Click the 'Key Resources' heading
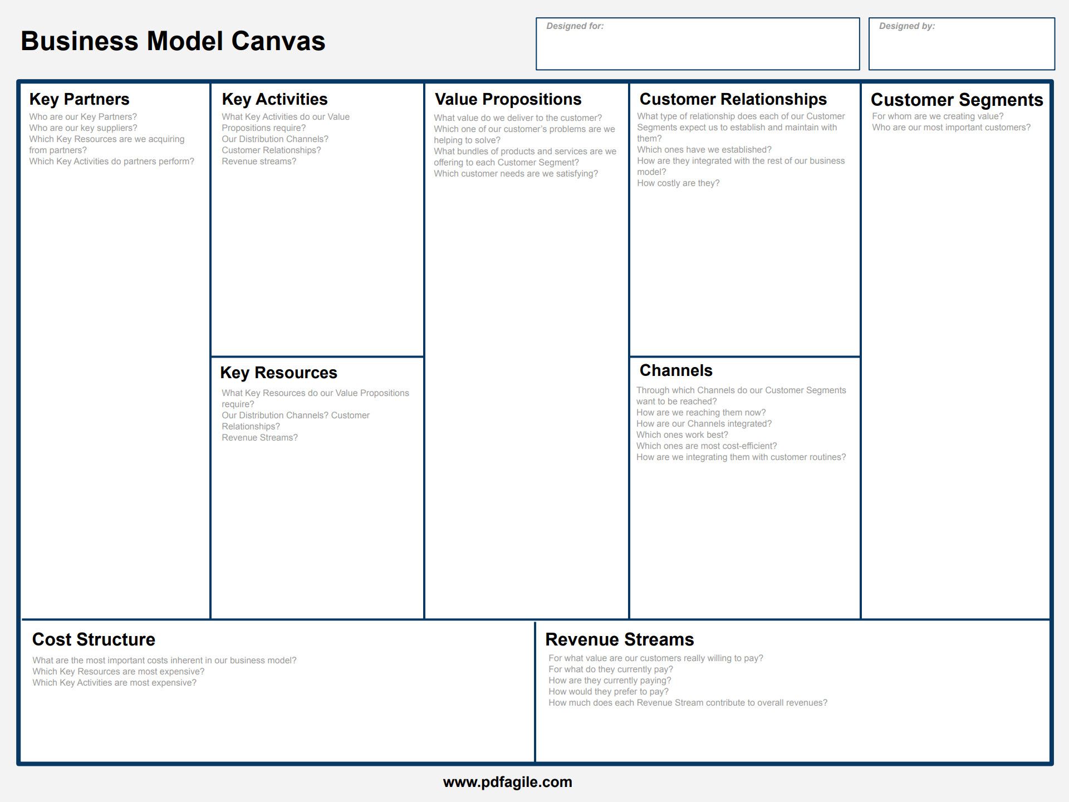 [278, 373]
